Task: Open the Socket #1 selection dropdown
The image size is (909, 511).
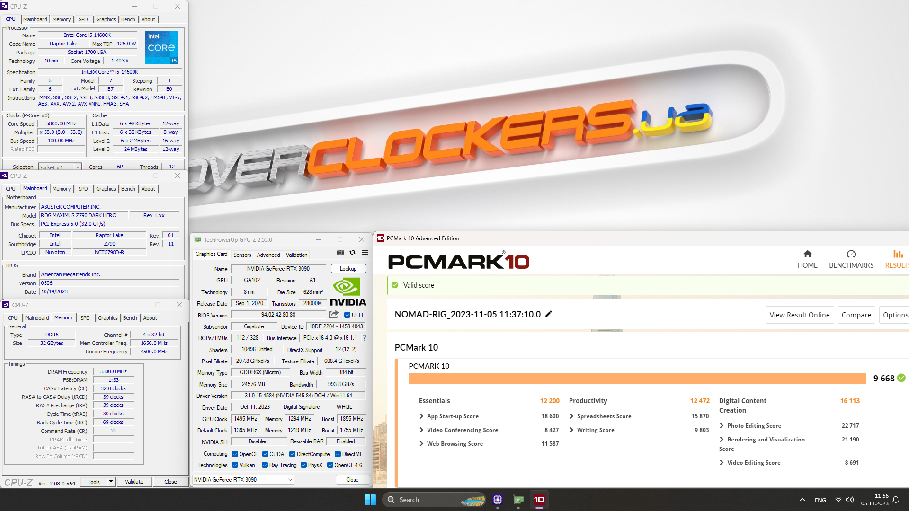Action: 60,167
